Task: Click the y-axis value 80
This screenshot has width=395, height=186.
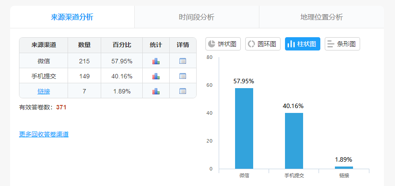Action: (x=209, y=57)
